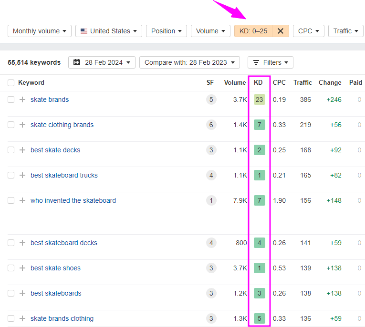Remove the KD: 0–25 filter with X
This screenshot has width=365, height=327.
[281, 31]
